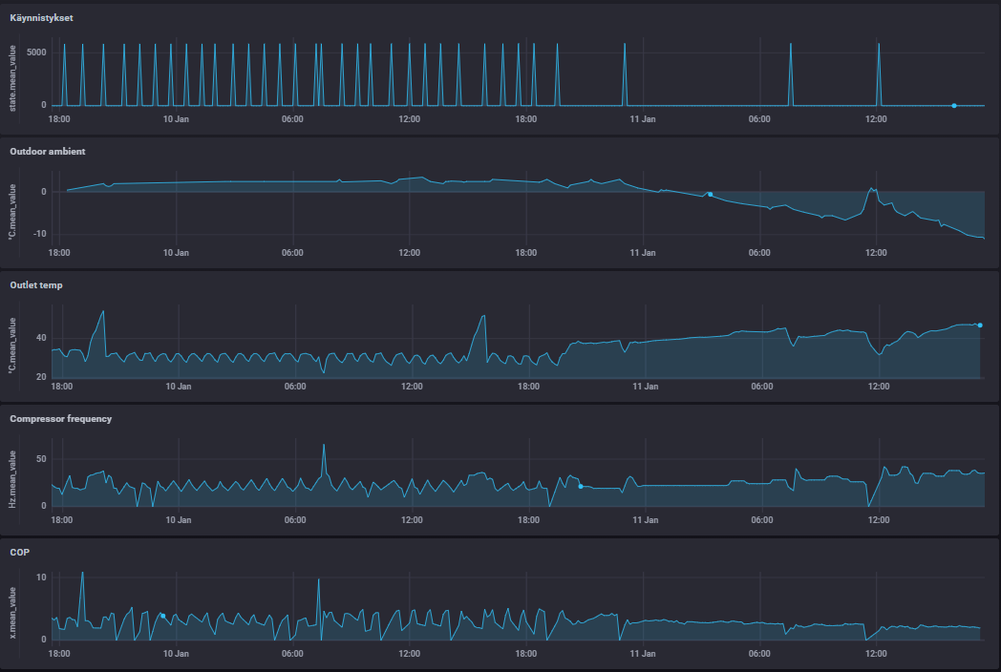Image resolution: width=1001 pixels, height=672 pixels.
Task: Click the '11 Jan' label under COP chart
Action: (645, 654)
